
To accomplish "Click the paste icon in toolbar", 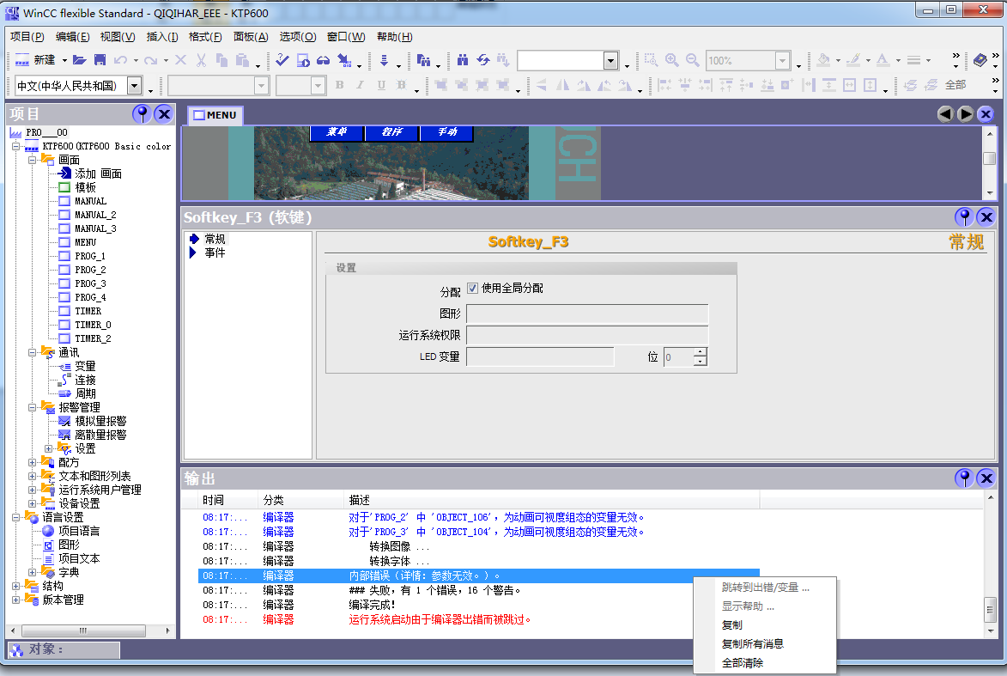I will tap(242, 60).
